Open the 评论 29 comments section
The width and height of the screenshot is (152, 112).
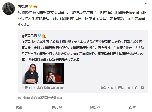(x=95, y=107)
